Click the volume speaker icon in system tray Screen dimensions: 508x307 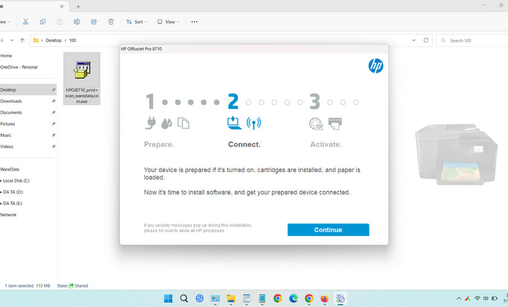[485, 298]
